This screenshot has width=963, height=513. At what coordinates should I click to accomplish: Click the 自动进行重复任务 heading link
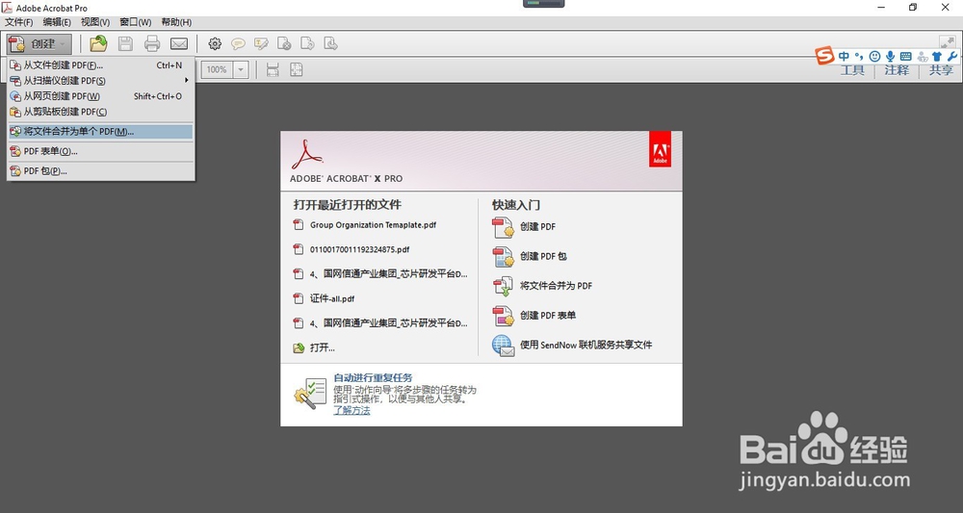373,378
